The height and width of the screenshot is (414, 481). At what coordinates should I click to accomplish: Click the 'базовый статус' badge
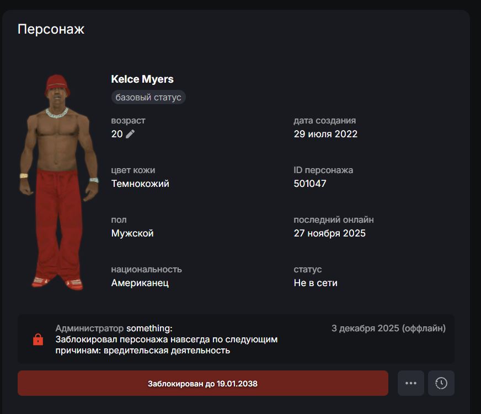[148, 97]
